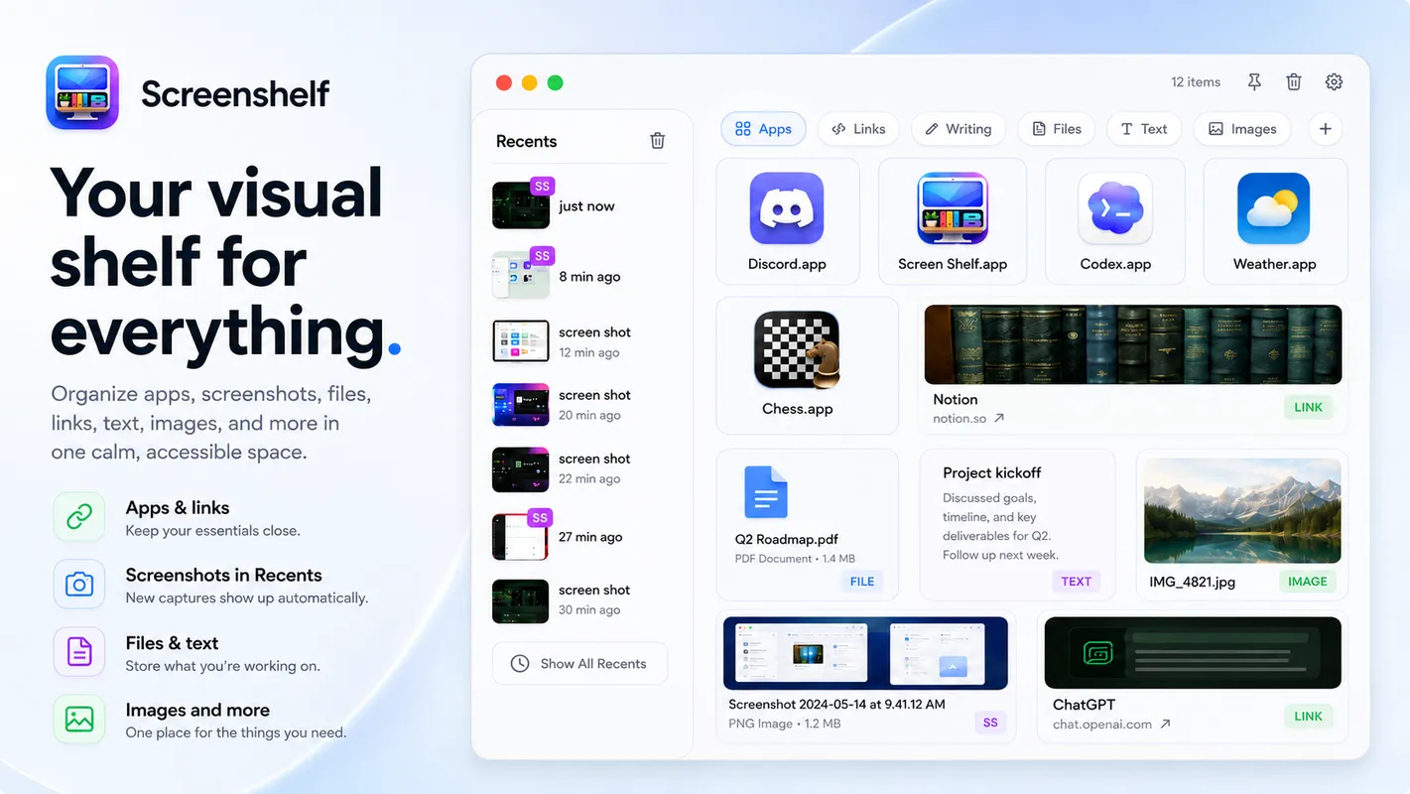Viewport: 1410px width, 794px height.
Task: Clear Recents with its trash icon
Action: tap(657, 141)
